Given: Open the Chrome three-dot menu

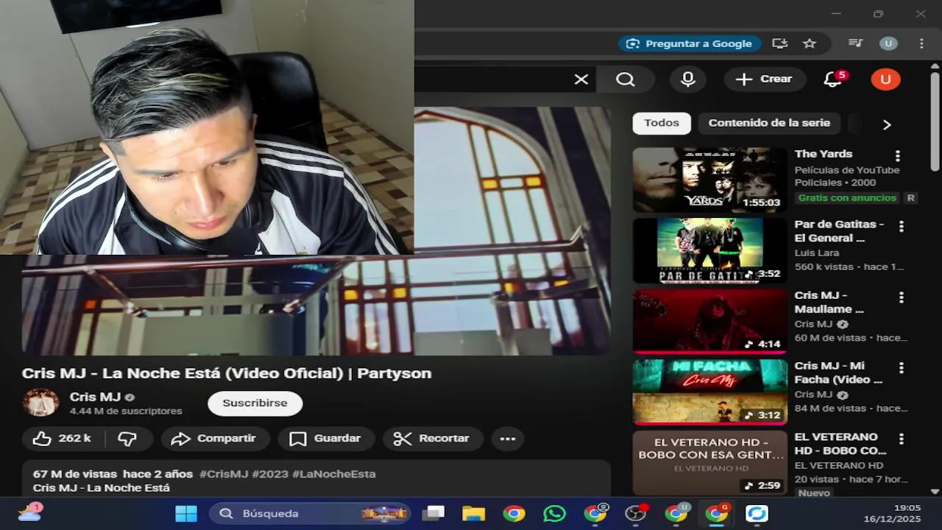Looking at the screenshot, I should [921, 43].
